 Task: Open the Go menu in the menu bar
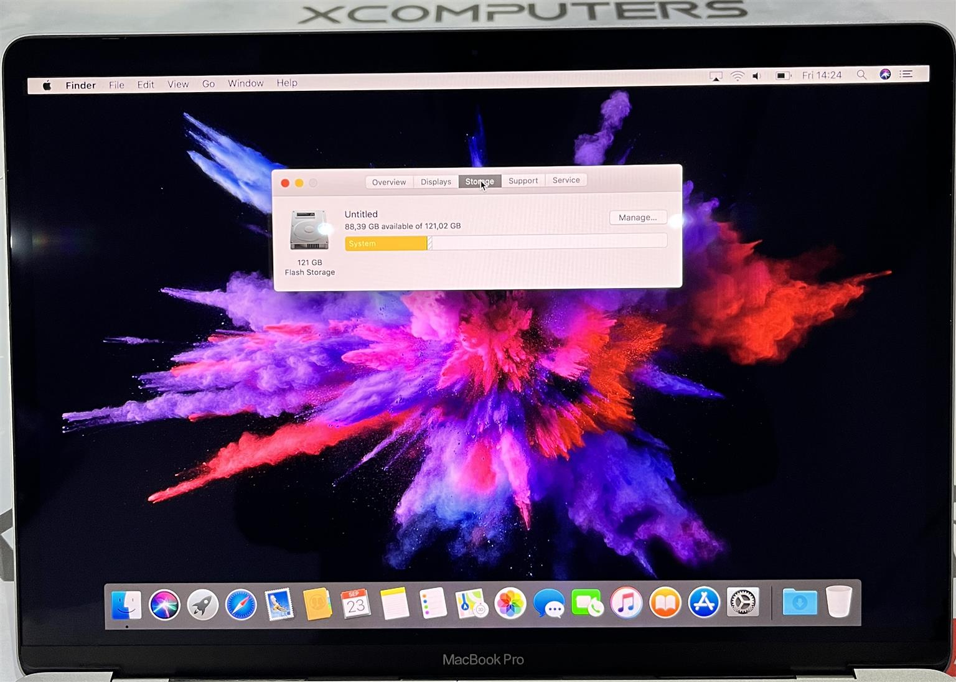(209, 84)
